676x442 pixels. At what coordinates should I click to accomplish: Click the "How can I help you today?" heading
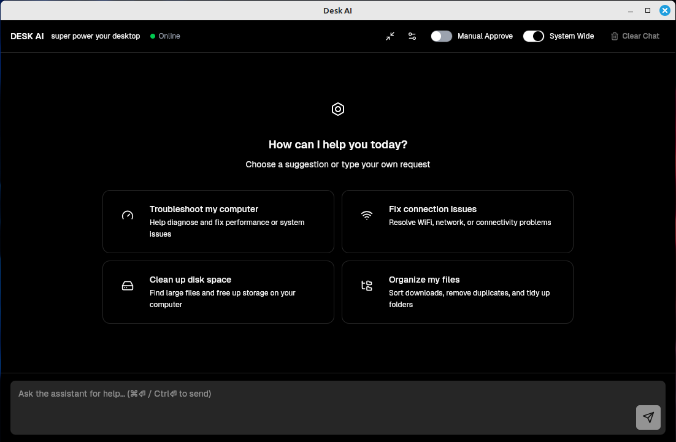(x=338, y=145)
